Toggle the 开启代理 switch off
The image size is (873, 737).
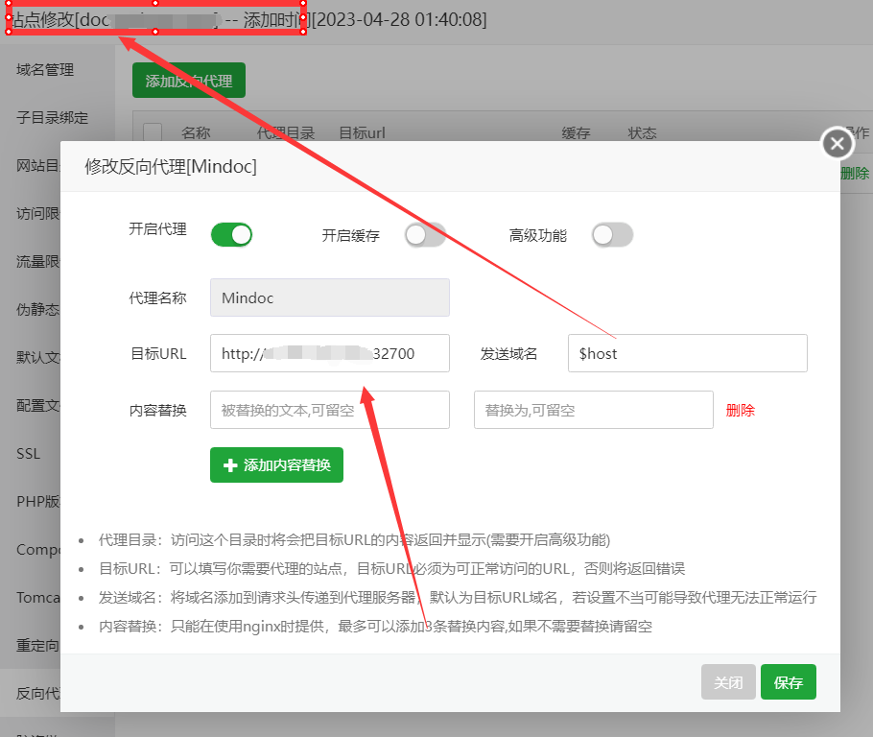(231, 234)
